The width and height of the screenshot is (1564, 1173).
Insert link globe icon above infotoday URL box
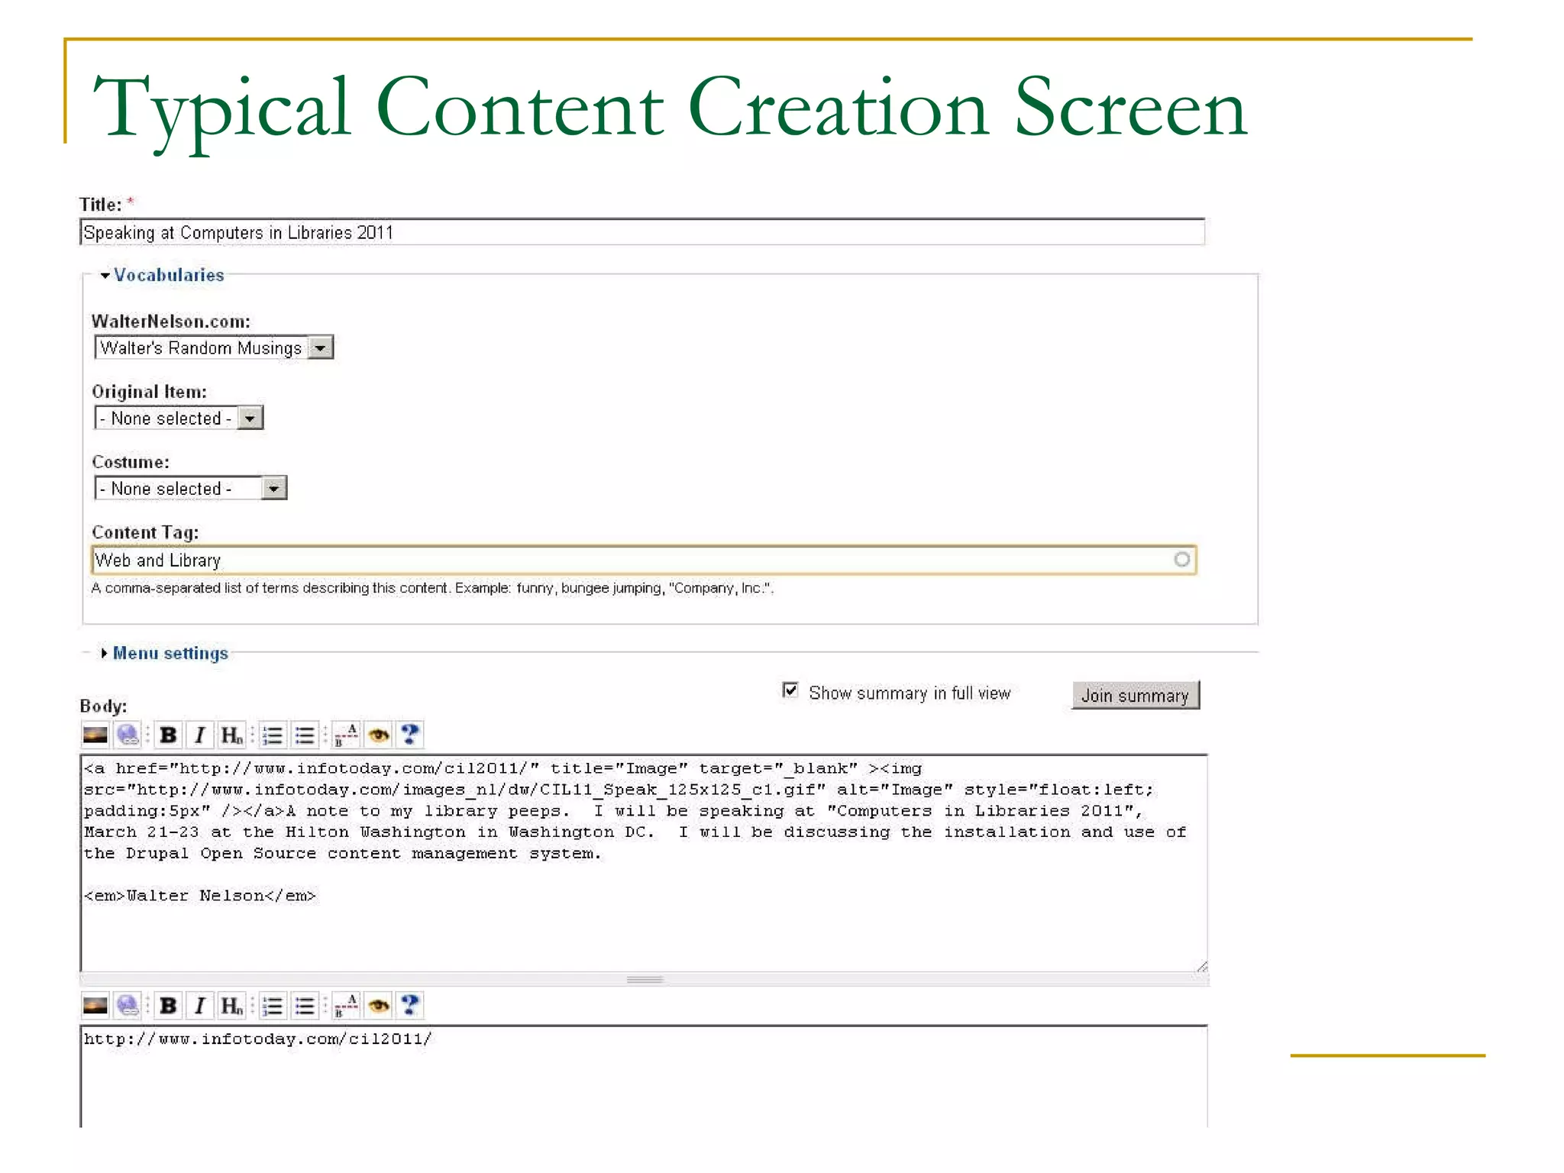(128, 1005)
